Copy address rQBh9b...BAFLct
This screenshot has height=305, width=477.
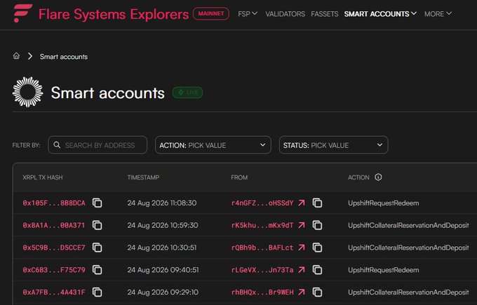click(x=317, y=248)
